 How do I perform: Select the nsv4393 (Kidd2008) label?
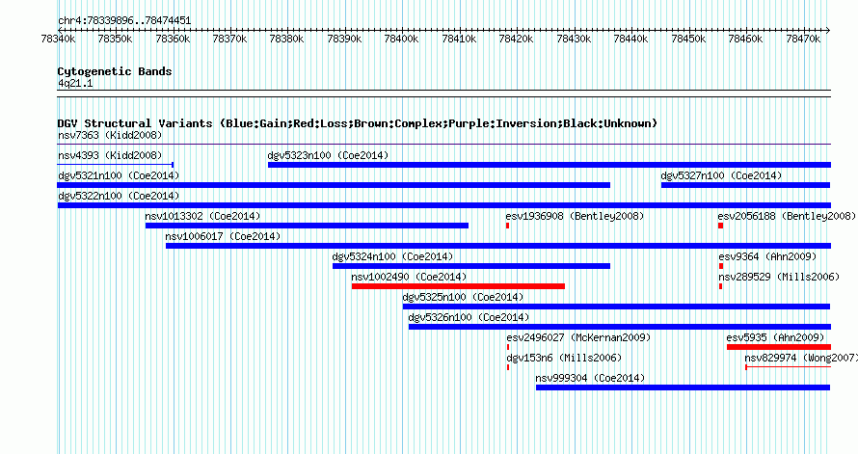coord(110,155)
